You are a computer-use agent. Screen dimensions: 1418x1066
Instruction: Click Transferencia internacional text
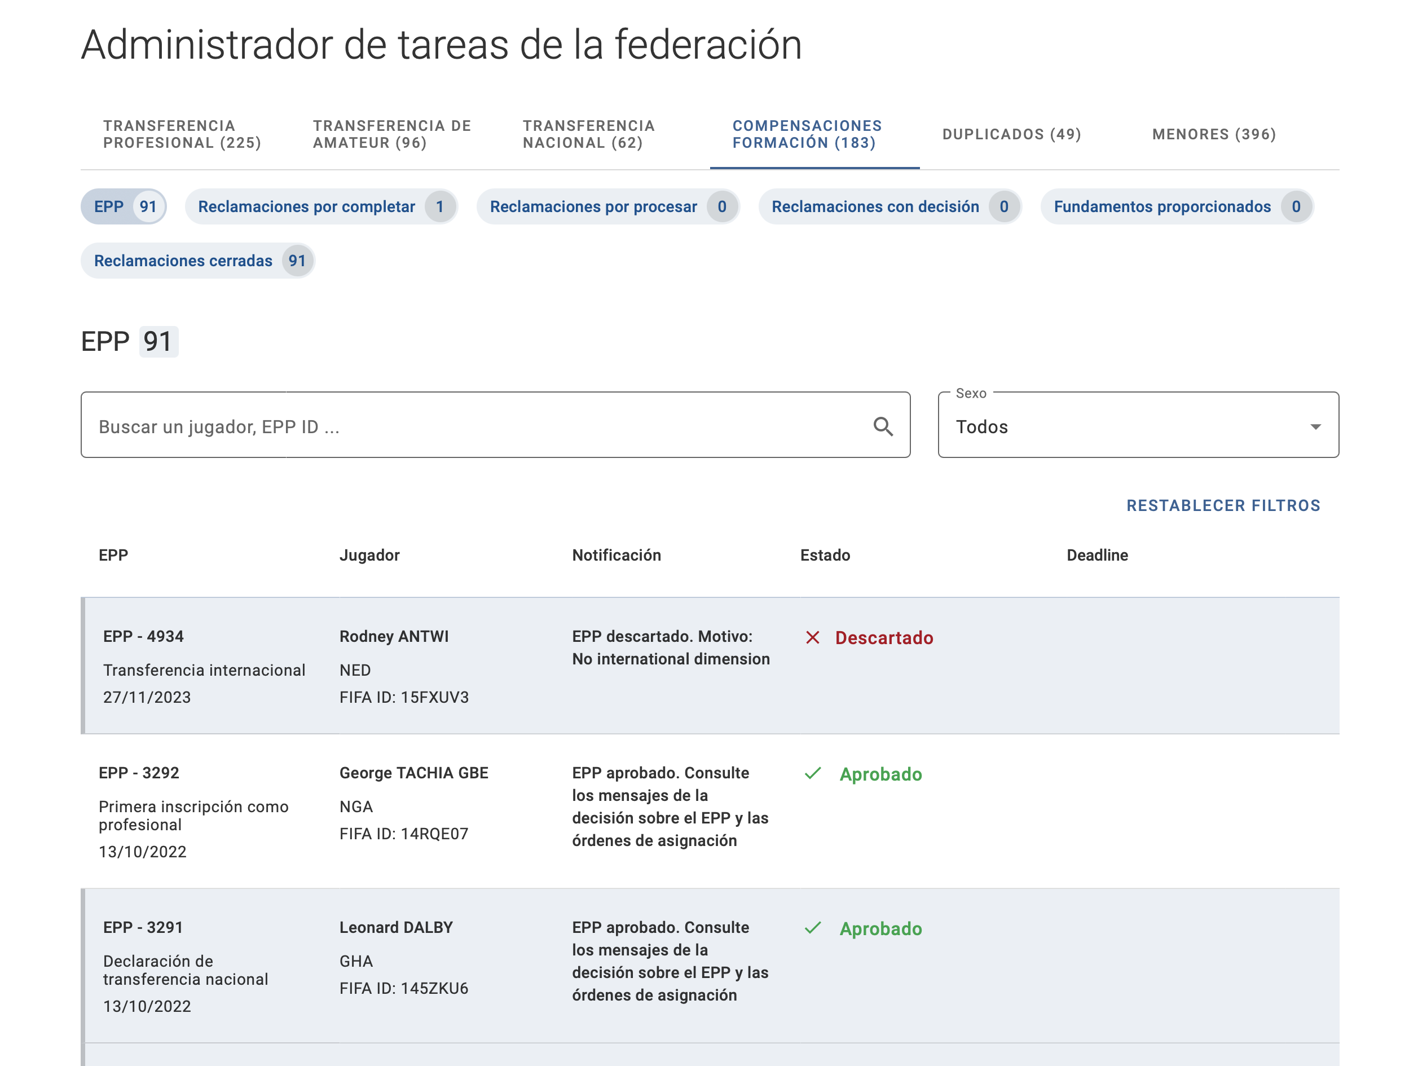point(204,671)
